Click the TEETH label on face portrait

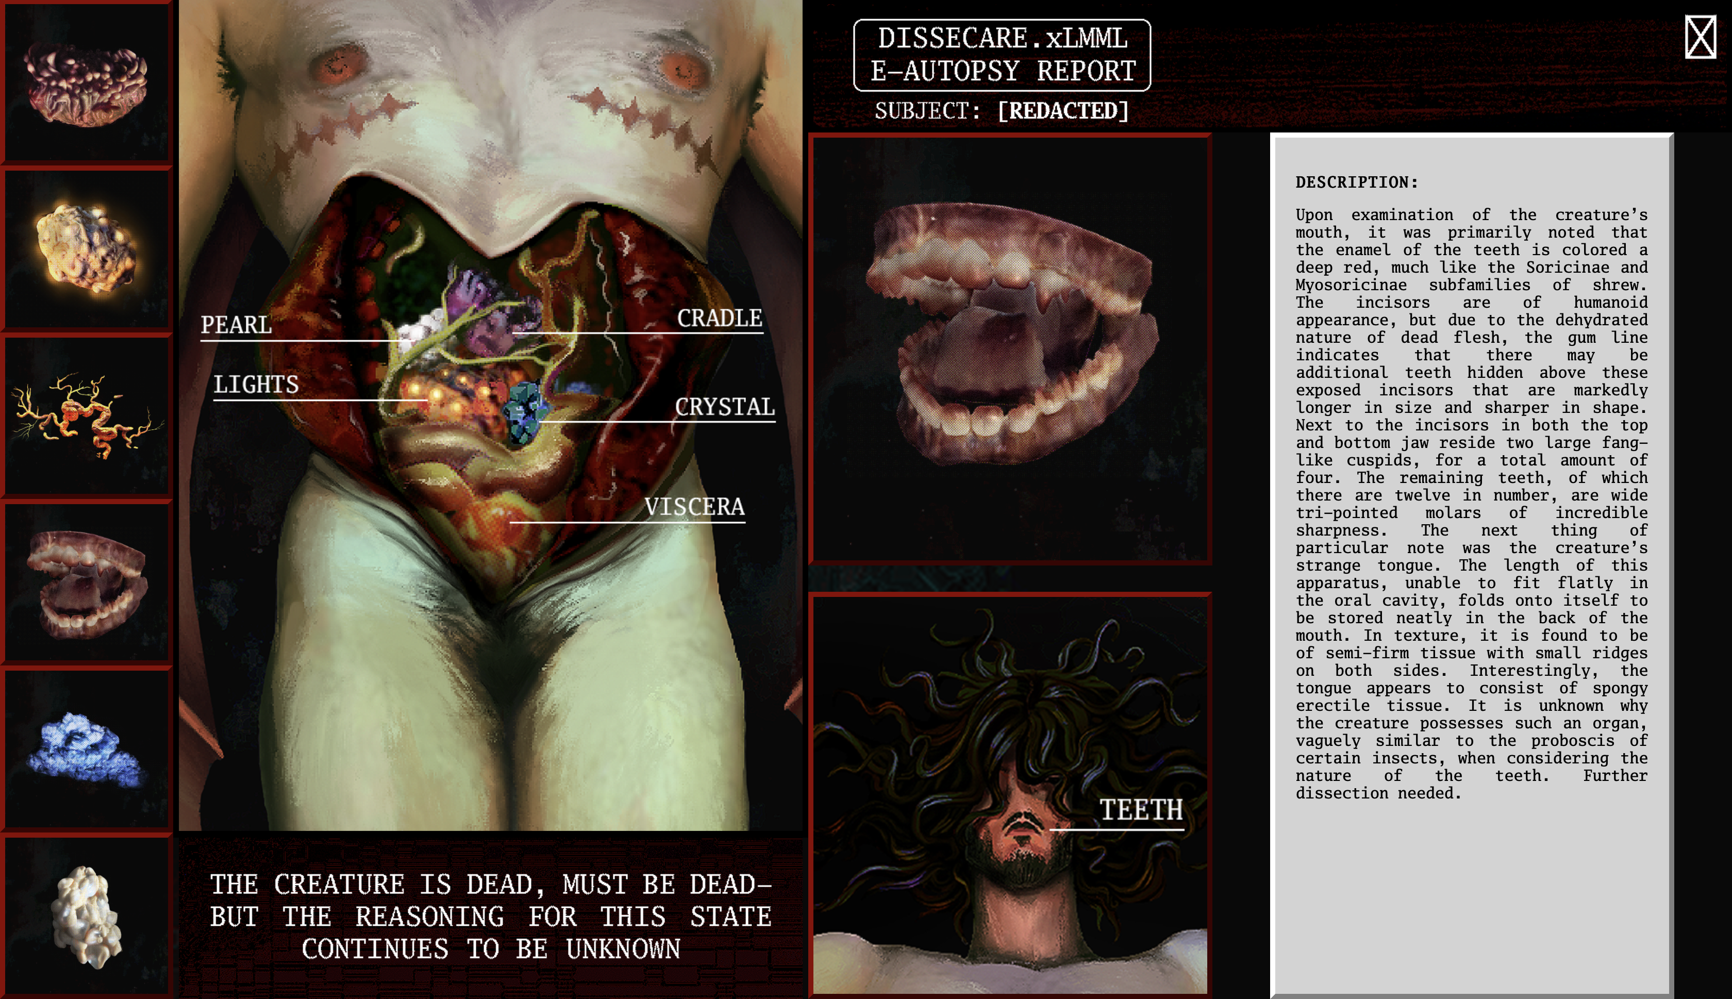click(1141, 810)
